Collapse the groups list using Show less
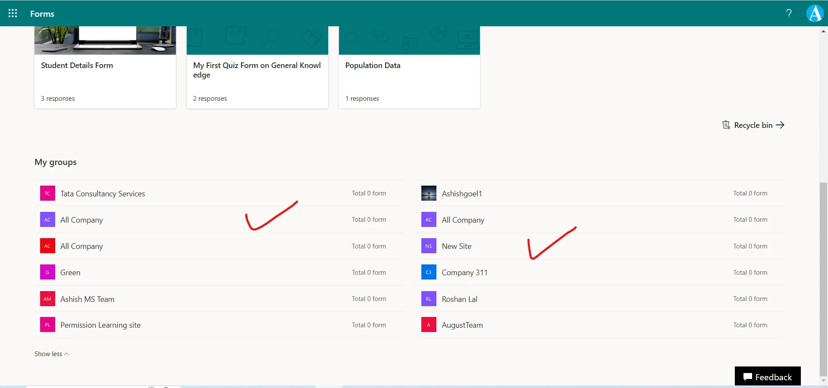 pyautogui.click(x=51, y=354)
